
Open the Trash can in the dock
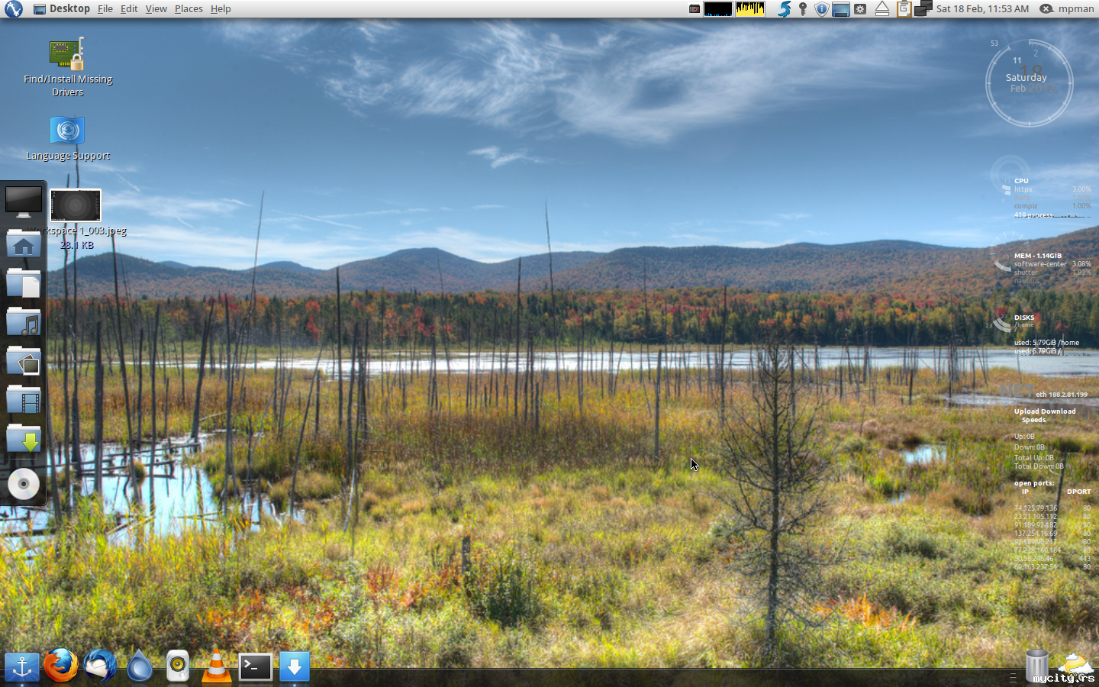tap(1036, 666)
